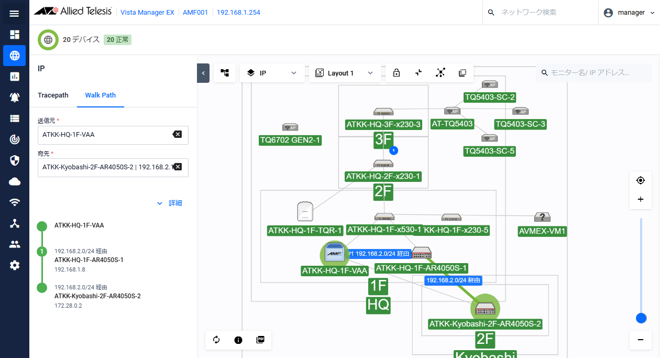
Task: Click the 宛先 destination input field
Action: click(x=113, y=167)
